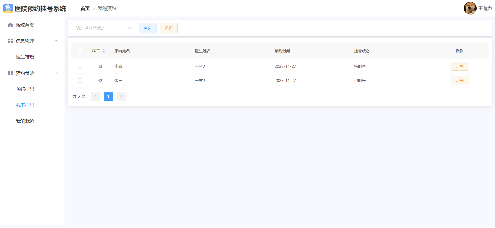Click the 挂号状态 column header
Image resolution: width=495 pixels, height=228 pixels.
pos(362,51)
